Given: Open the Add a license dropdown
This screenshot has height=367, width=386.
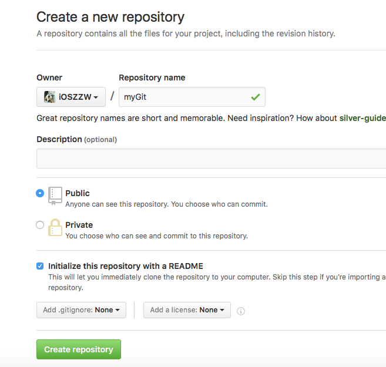Looking at the screenshot, I should [x=187, y=310].
